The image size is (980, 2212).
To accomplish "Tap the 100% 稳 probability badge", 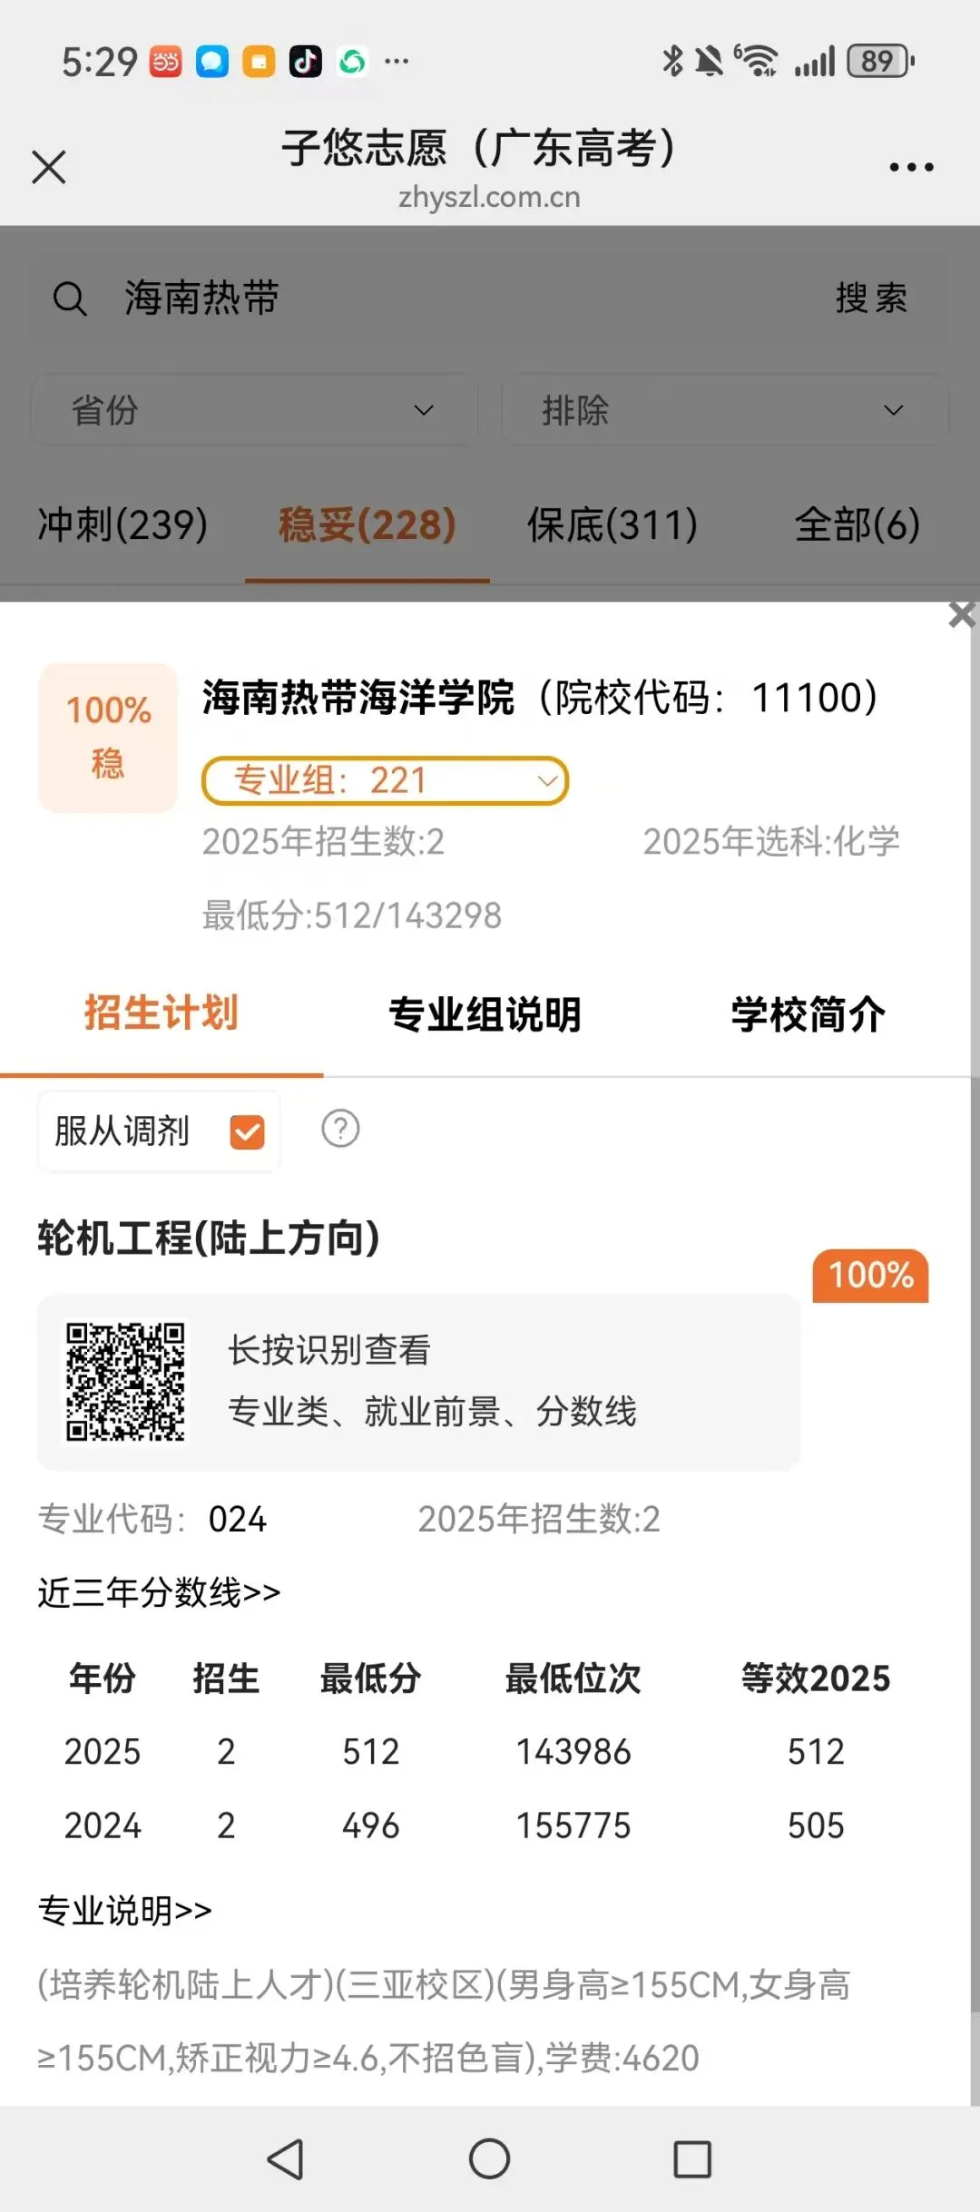I will coord(108,738).
